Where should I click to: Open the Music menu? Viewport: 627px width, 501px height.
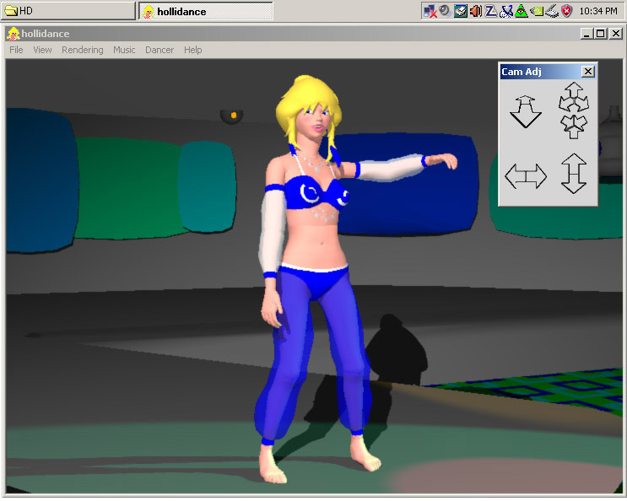(124, 50)
